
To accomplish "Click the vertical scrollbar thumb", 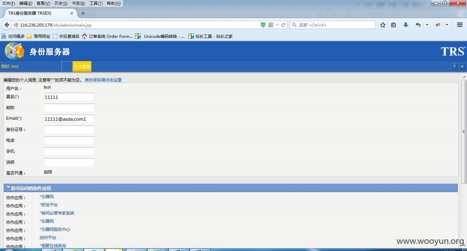I will [x=464, y=131].
